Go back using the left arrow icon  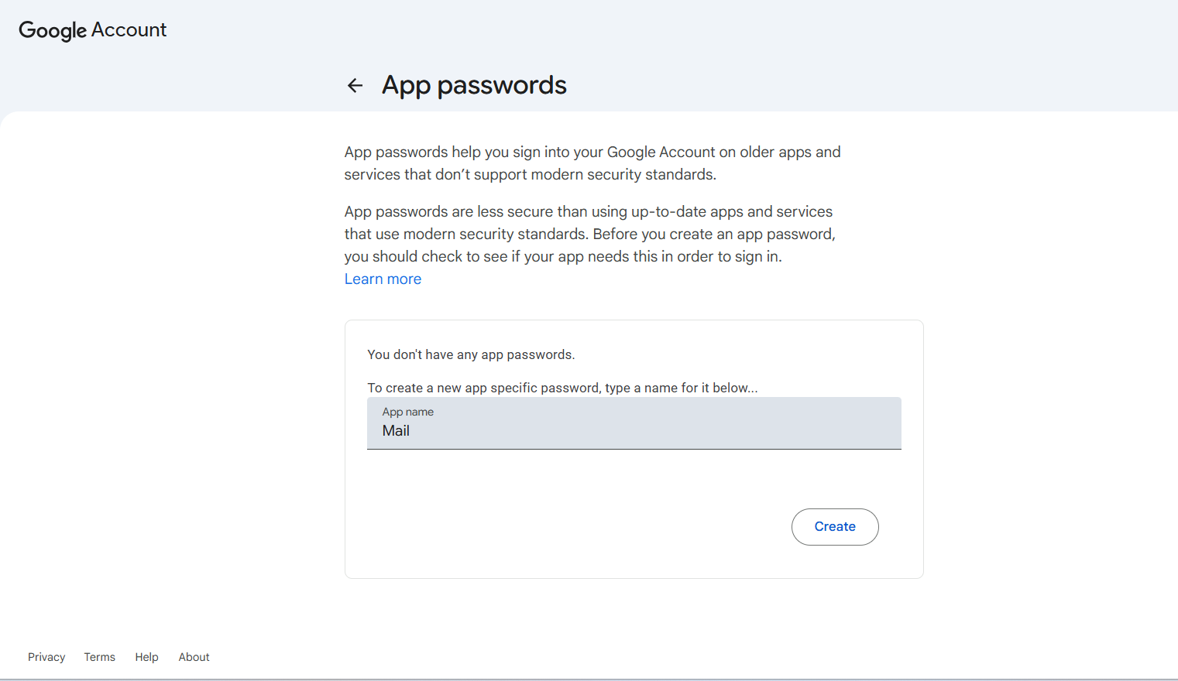[x=355, y=86]
